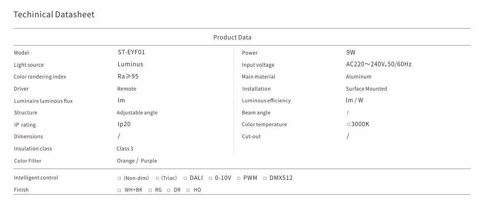
Task: Click the Orange / Purple color filter value
Action: [137, 161]
